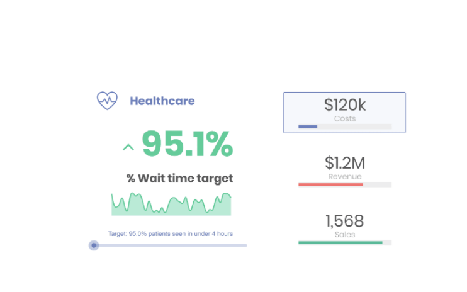Click the 95.1% percentage value
467x292 pixels.
(187, 144)
